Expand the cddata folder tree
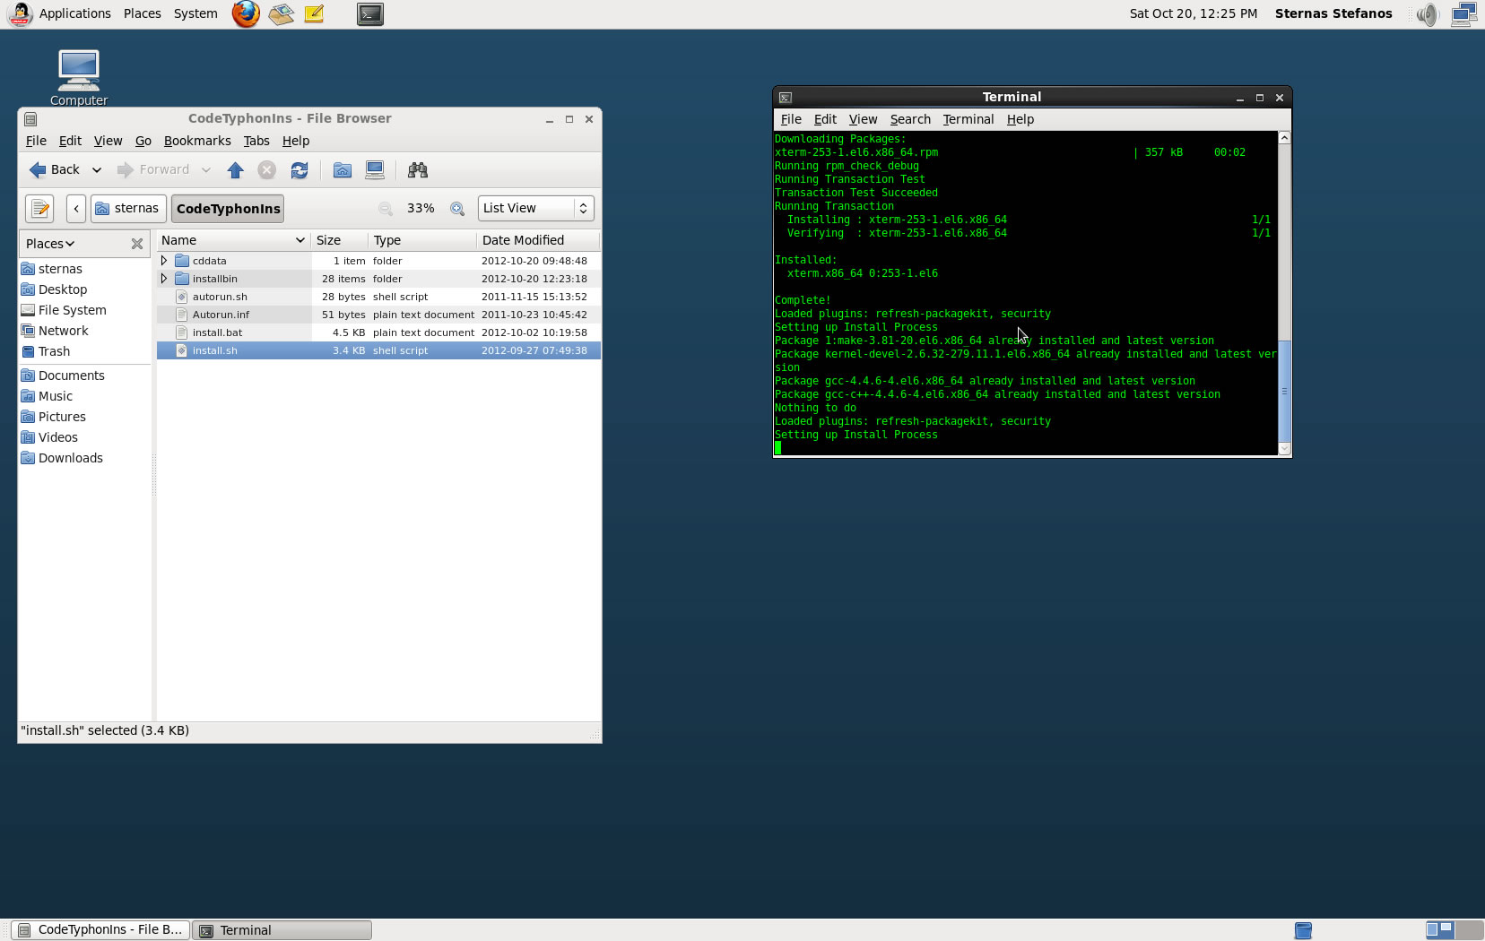Viewport: 1485px width, 941px height. pos(164,261)
